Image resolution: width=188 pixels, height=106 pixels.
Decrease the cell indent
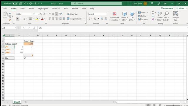click(x=61, y=19)
